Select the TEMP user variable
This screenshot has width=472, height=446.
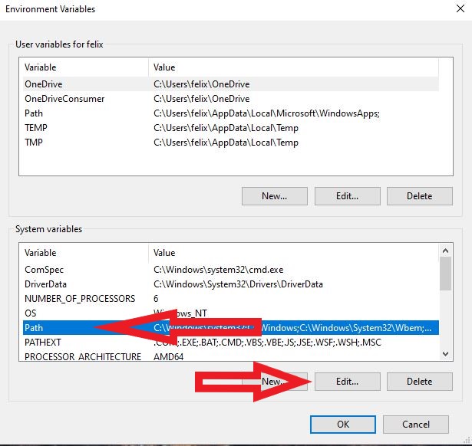(36, 128)
